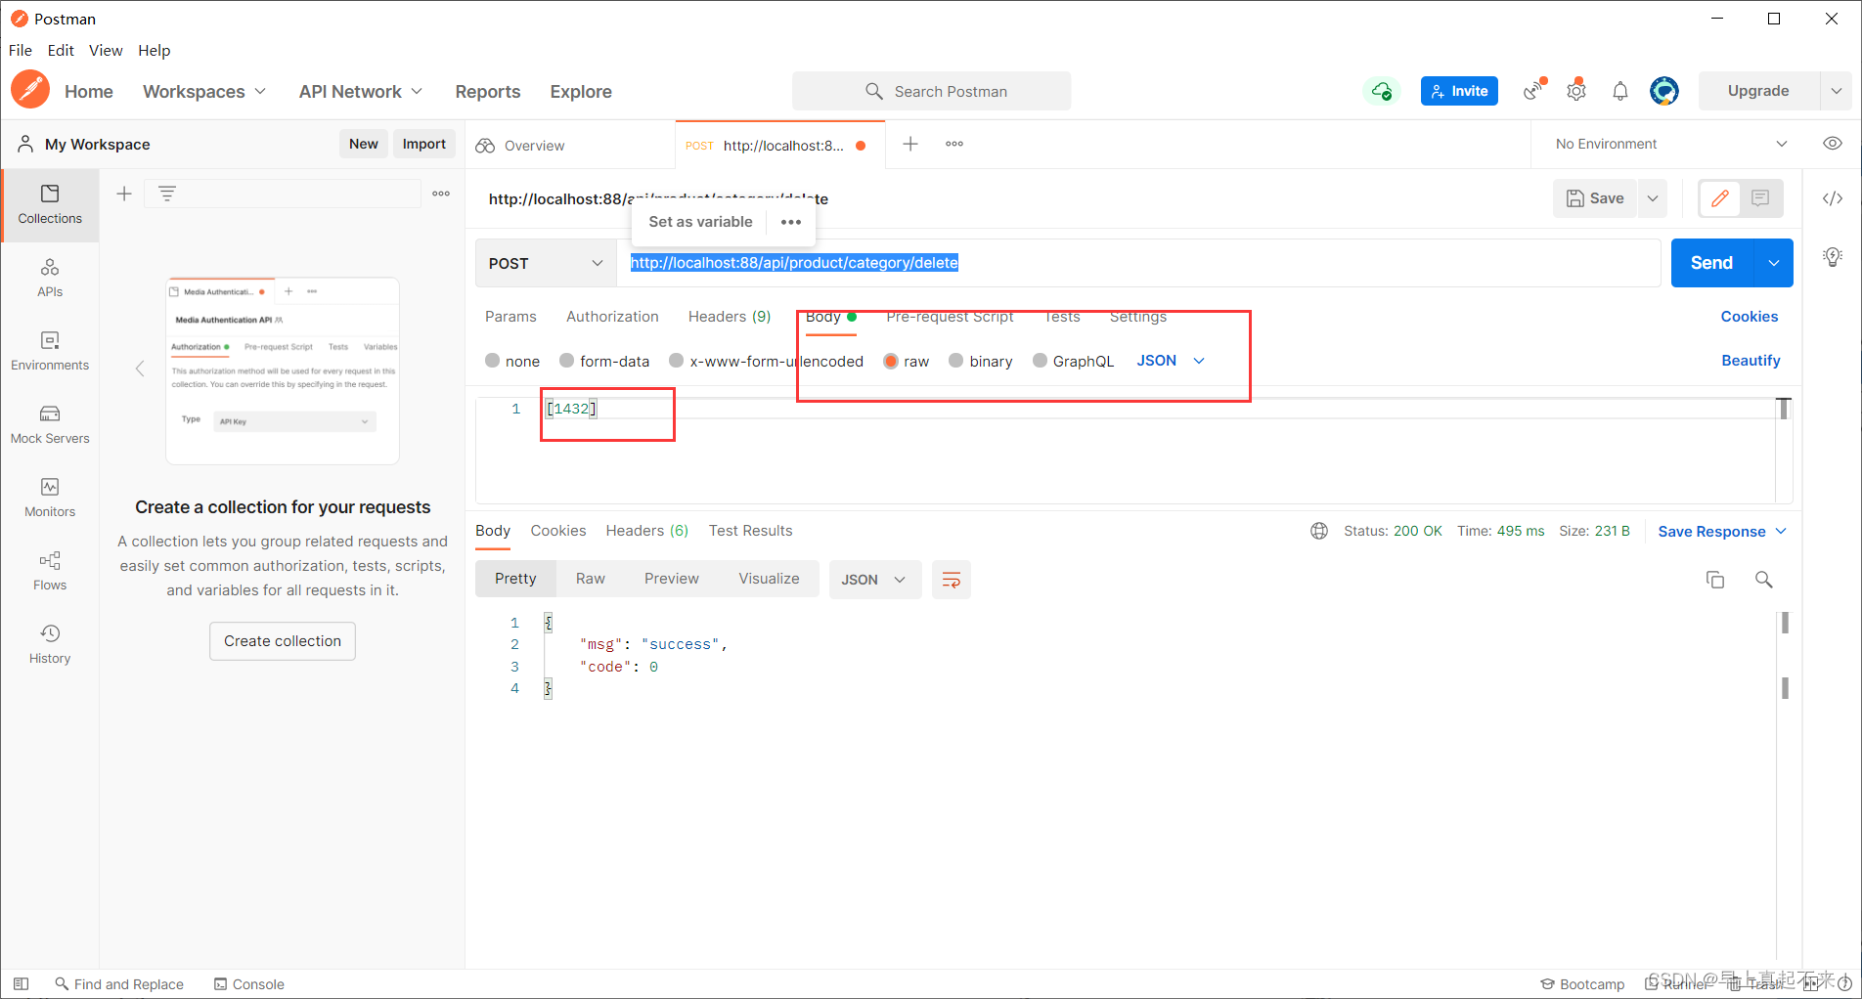
Task: Click the request URL input field
Action: [x=1138, y=263]
